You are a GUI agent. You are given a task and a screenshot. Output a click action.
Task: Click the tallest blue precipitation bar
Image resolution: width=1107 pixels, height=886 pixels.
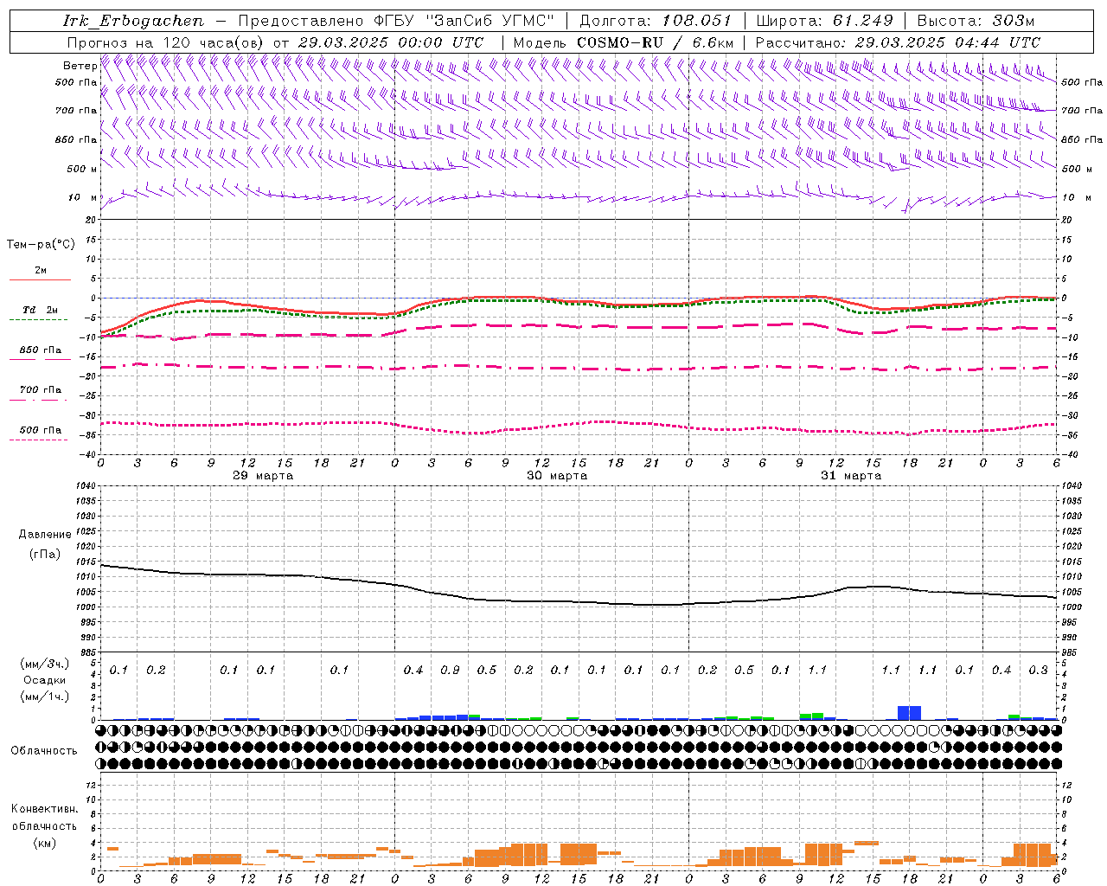click(x=909, y=713)
